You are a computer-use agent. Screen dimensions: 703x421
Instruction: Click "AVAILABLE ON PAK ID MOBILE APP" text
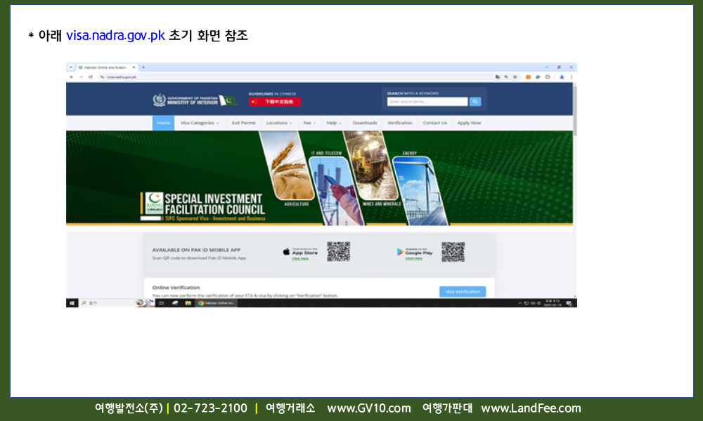click(196, 250)
